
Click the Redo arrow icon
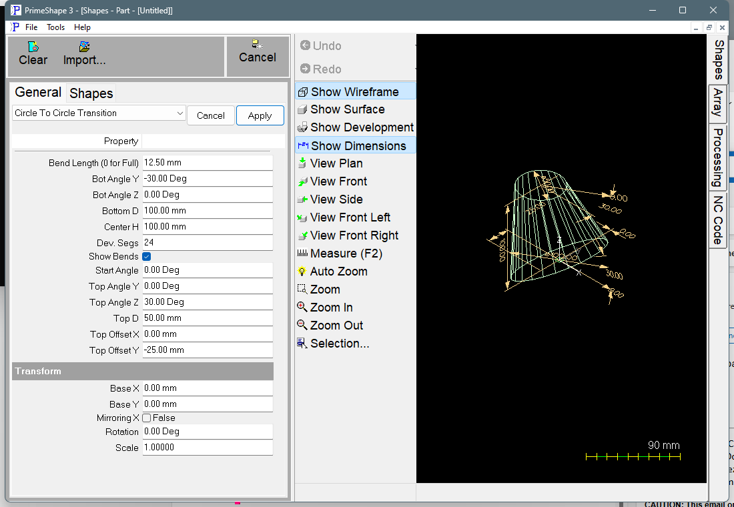(305, 69)
